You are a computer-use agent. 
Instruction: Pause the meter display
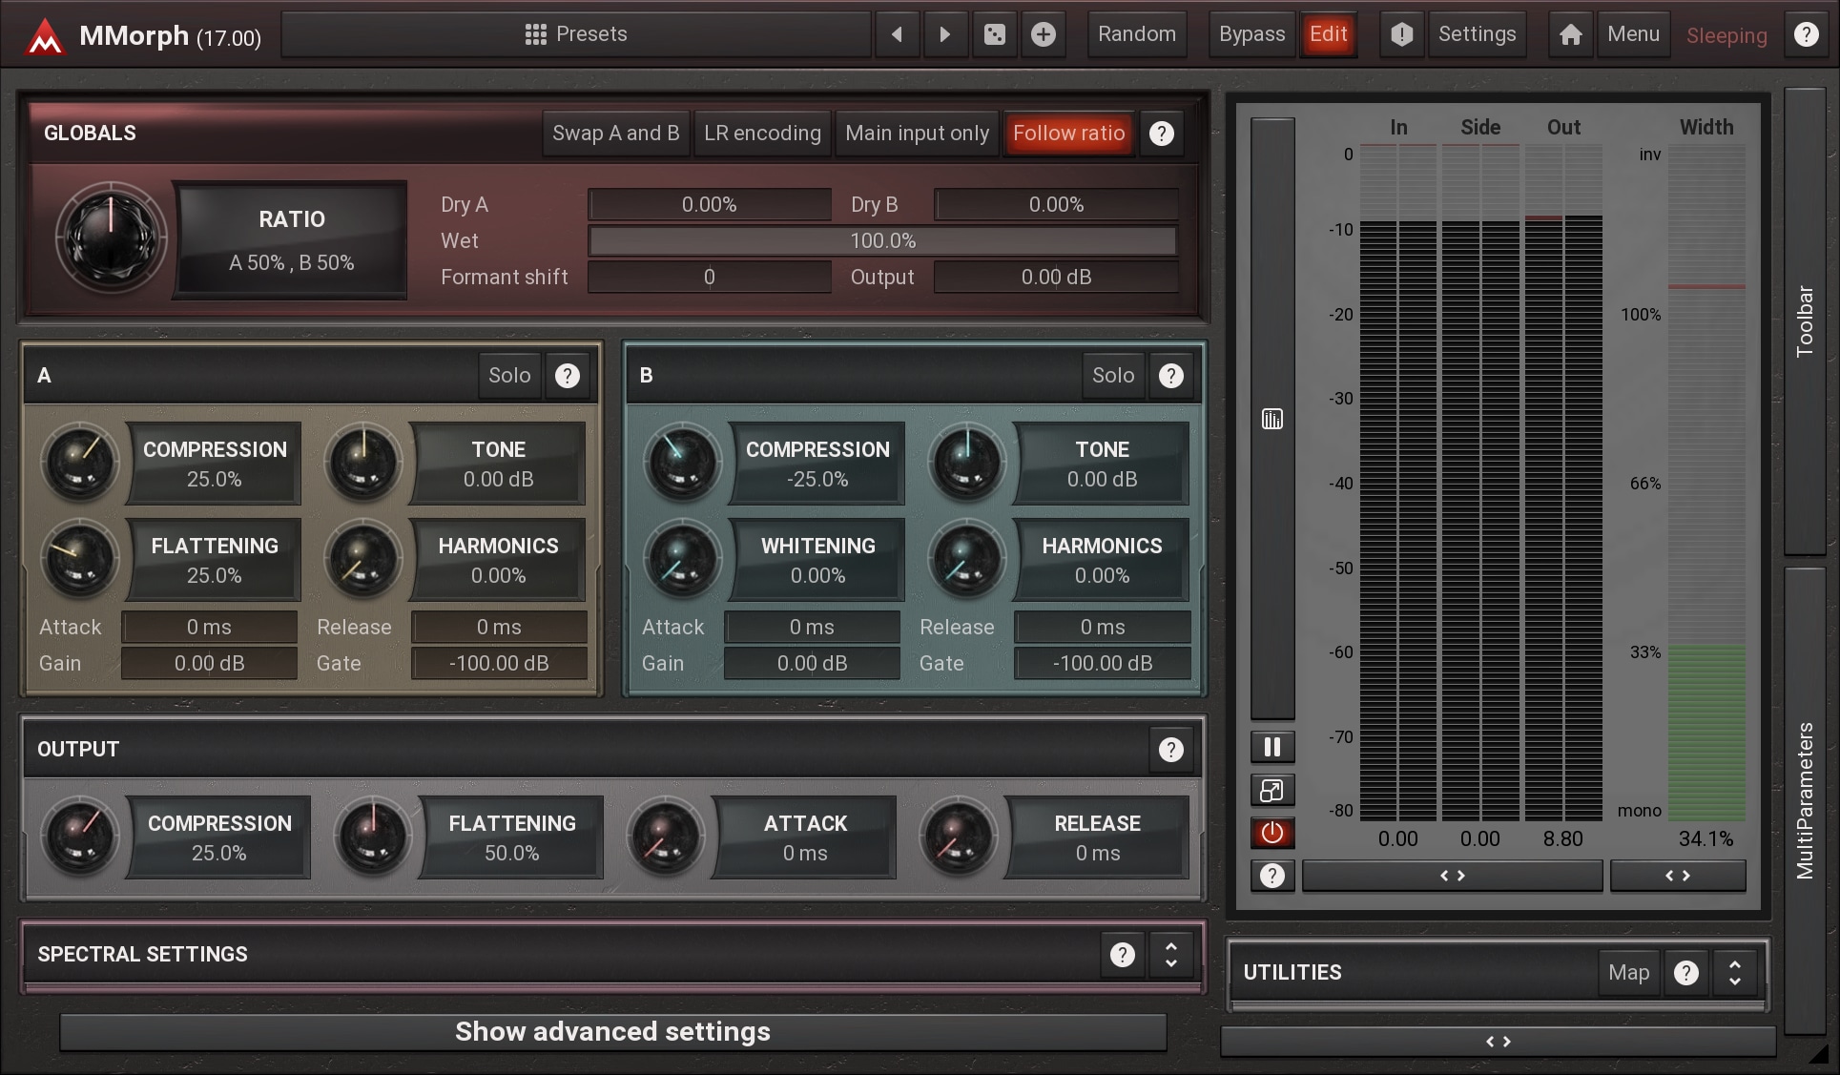tap(1271, 747)
